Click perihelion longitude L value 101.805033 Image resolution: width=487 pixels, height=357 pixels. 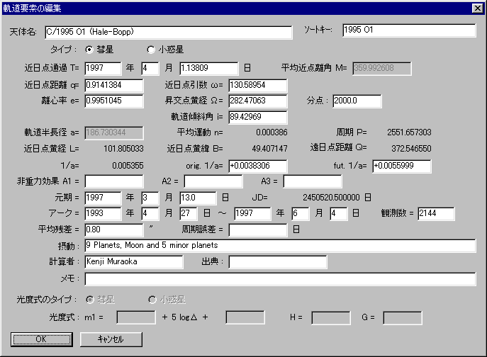click(123, 149)
